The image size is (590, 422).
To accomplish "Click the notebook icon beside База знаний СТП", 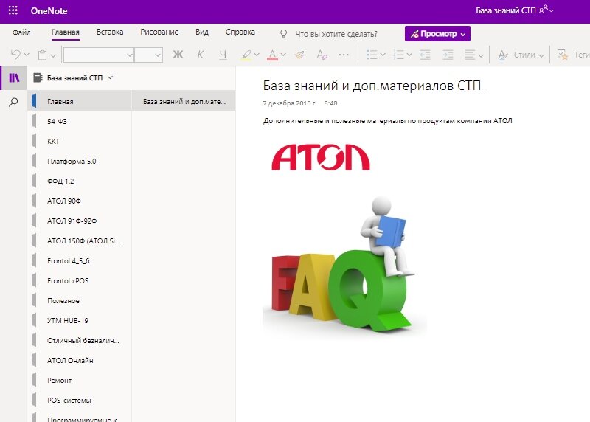I will click(x=38, y=78).
